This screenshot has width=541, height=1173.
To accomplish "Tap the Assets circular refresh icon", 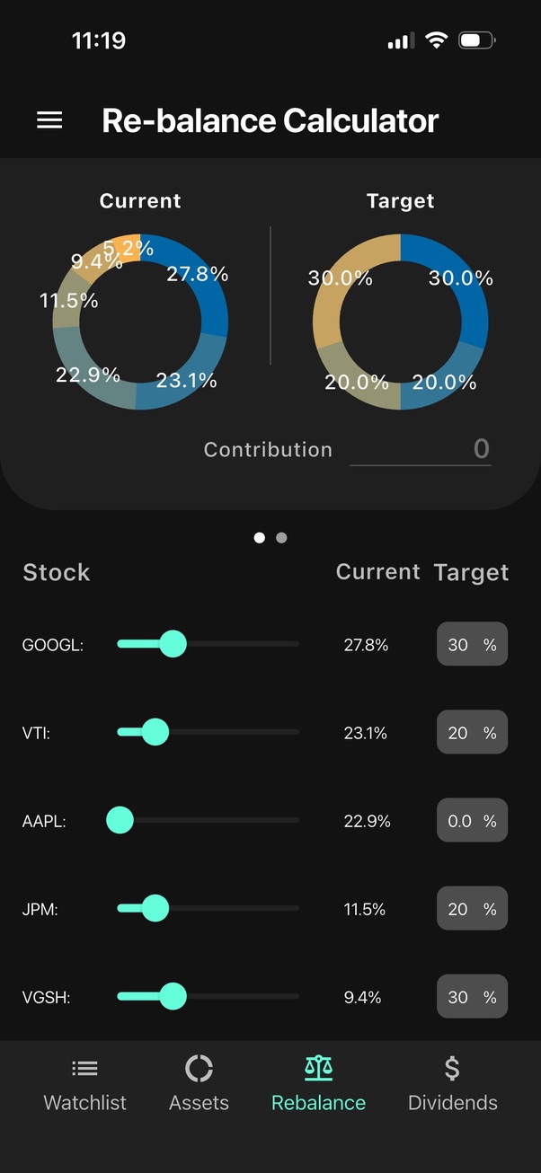I will tap(199, 1067).
